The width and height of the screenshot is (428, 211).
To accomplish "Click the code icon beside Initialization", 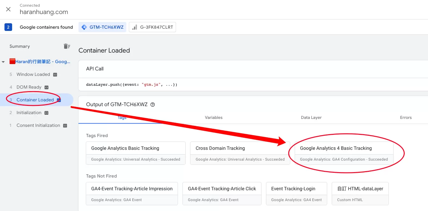I will 47,113.
